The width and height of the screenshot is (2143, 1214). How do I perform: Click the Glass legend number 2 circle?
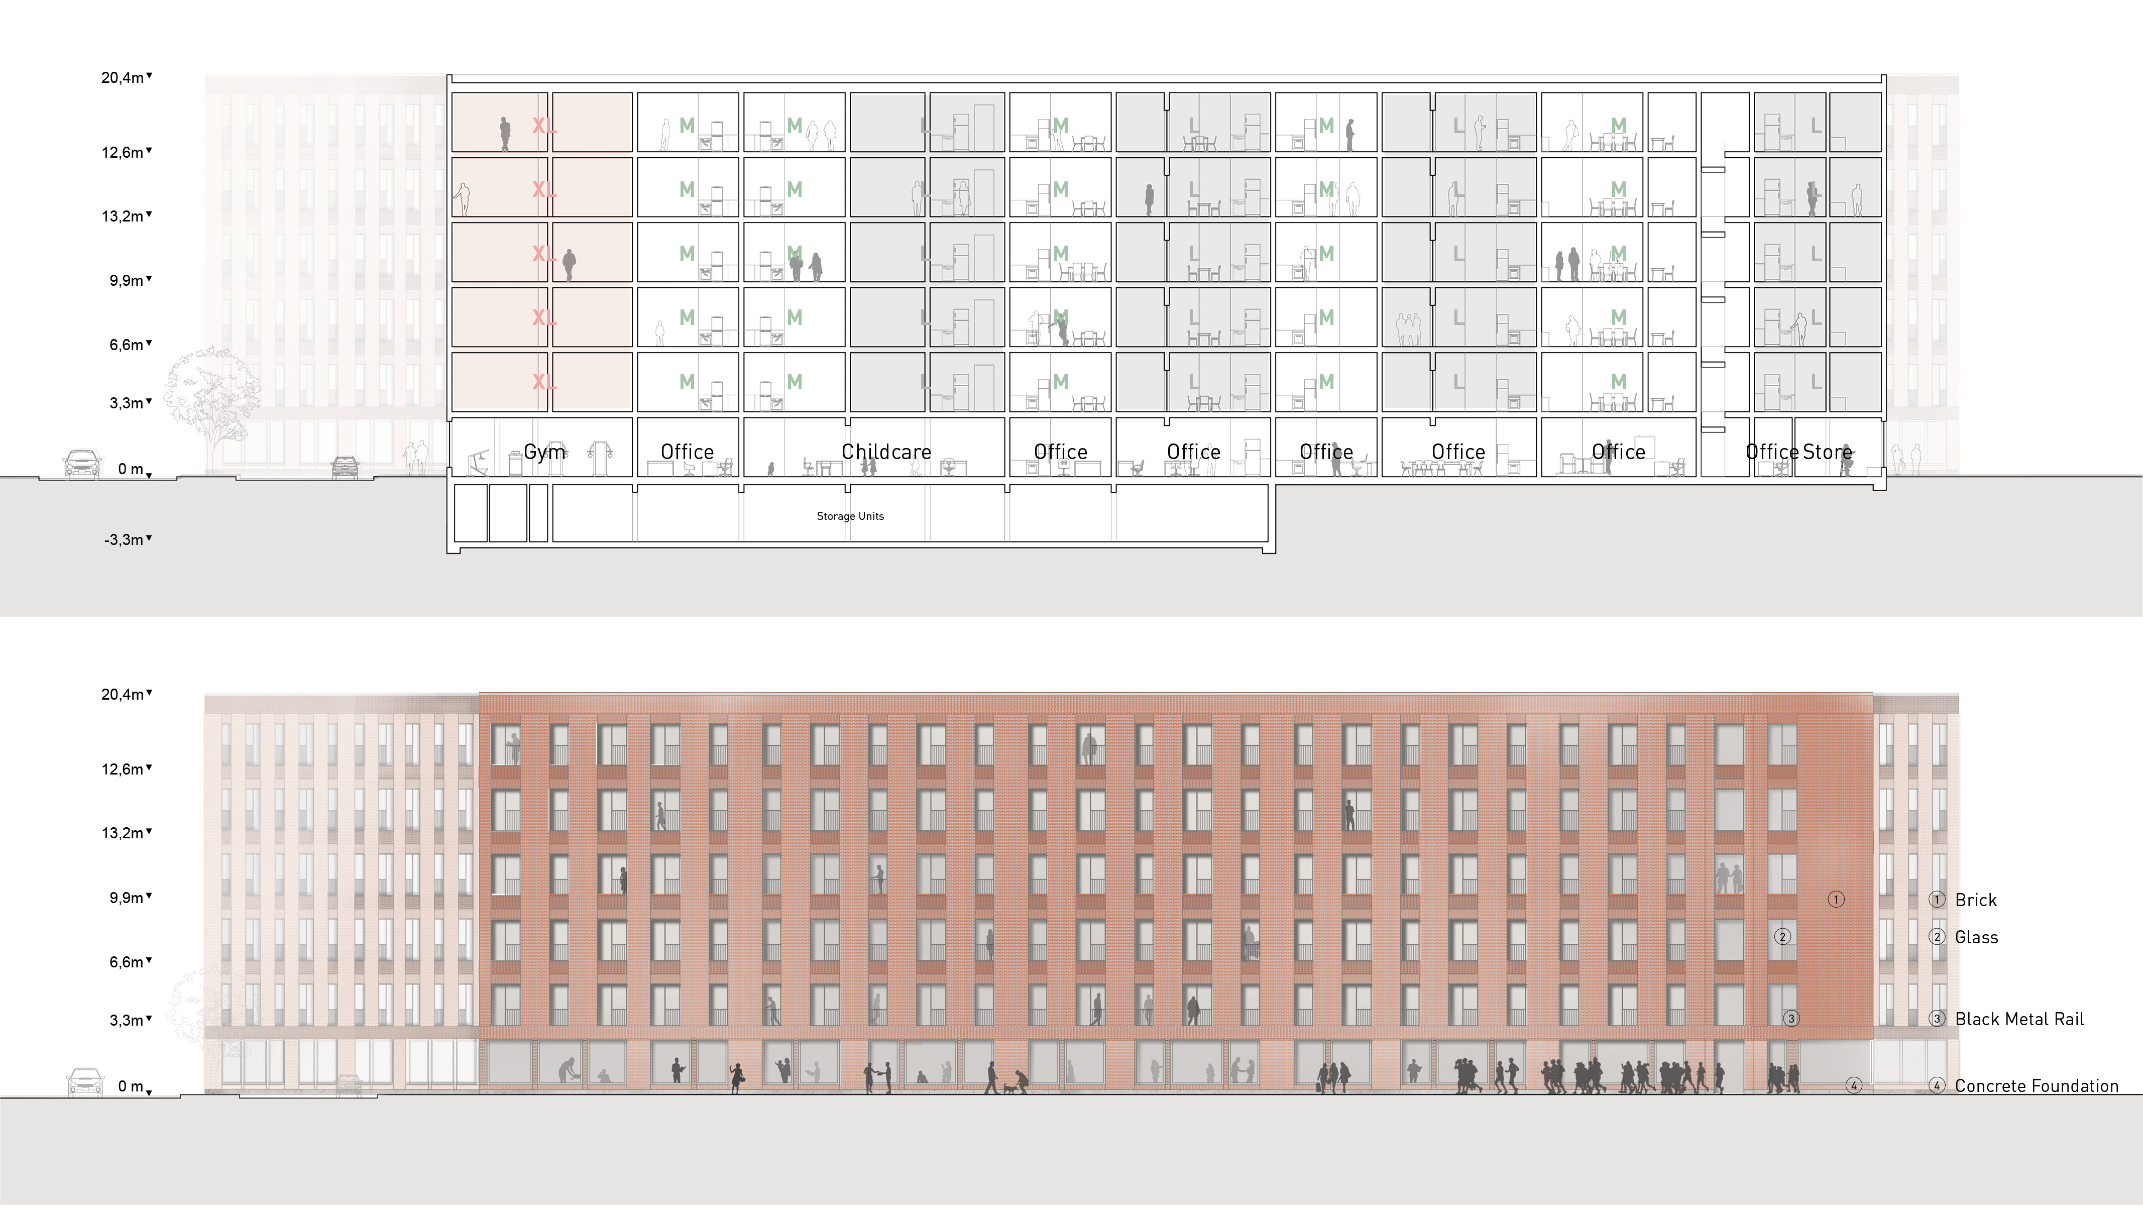pos(1937,937)
